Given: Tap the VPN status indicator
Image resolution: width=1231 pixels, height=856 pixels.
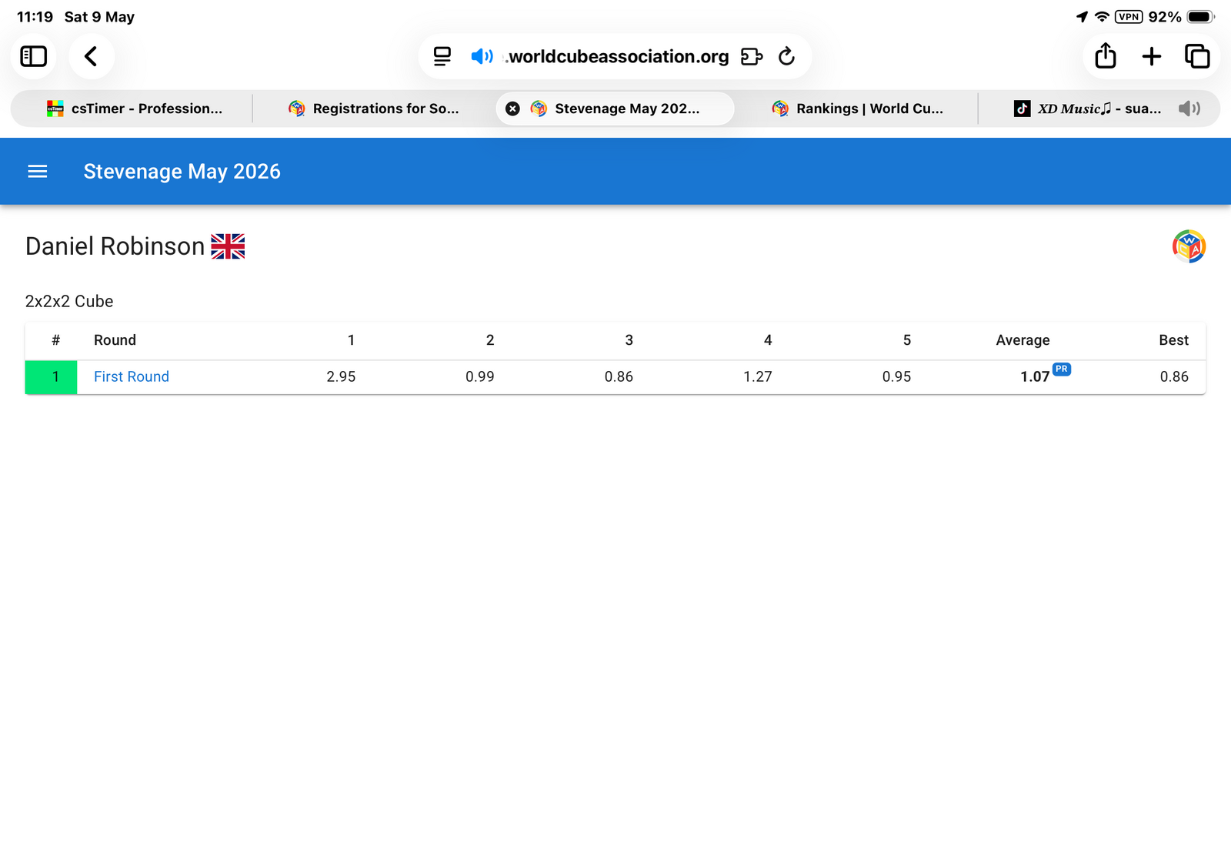Looking at the screenshot, I should coord(1129,17).
